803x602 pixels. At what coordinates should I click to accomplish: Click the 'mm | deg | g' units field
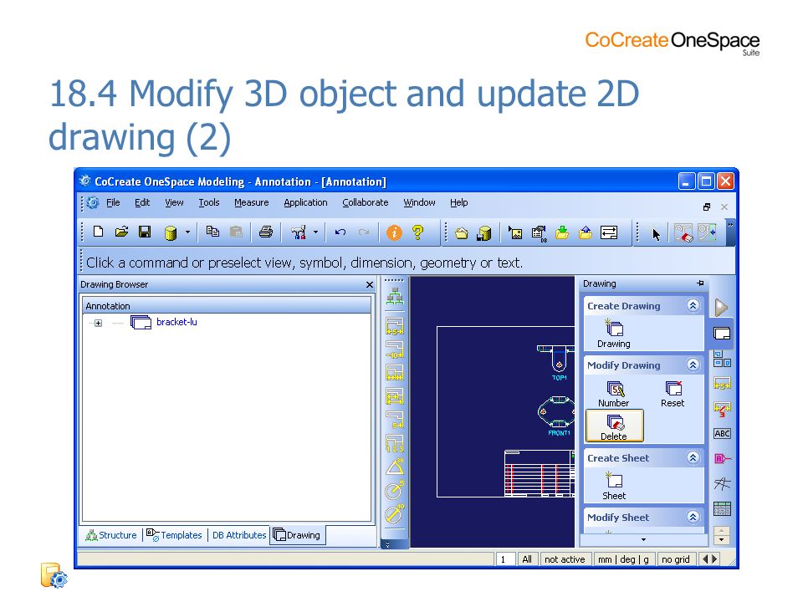[x=623, y=559]
